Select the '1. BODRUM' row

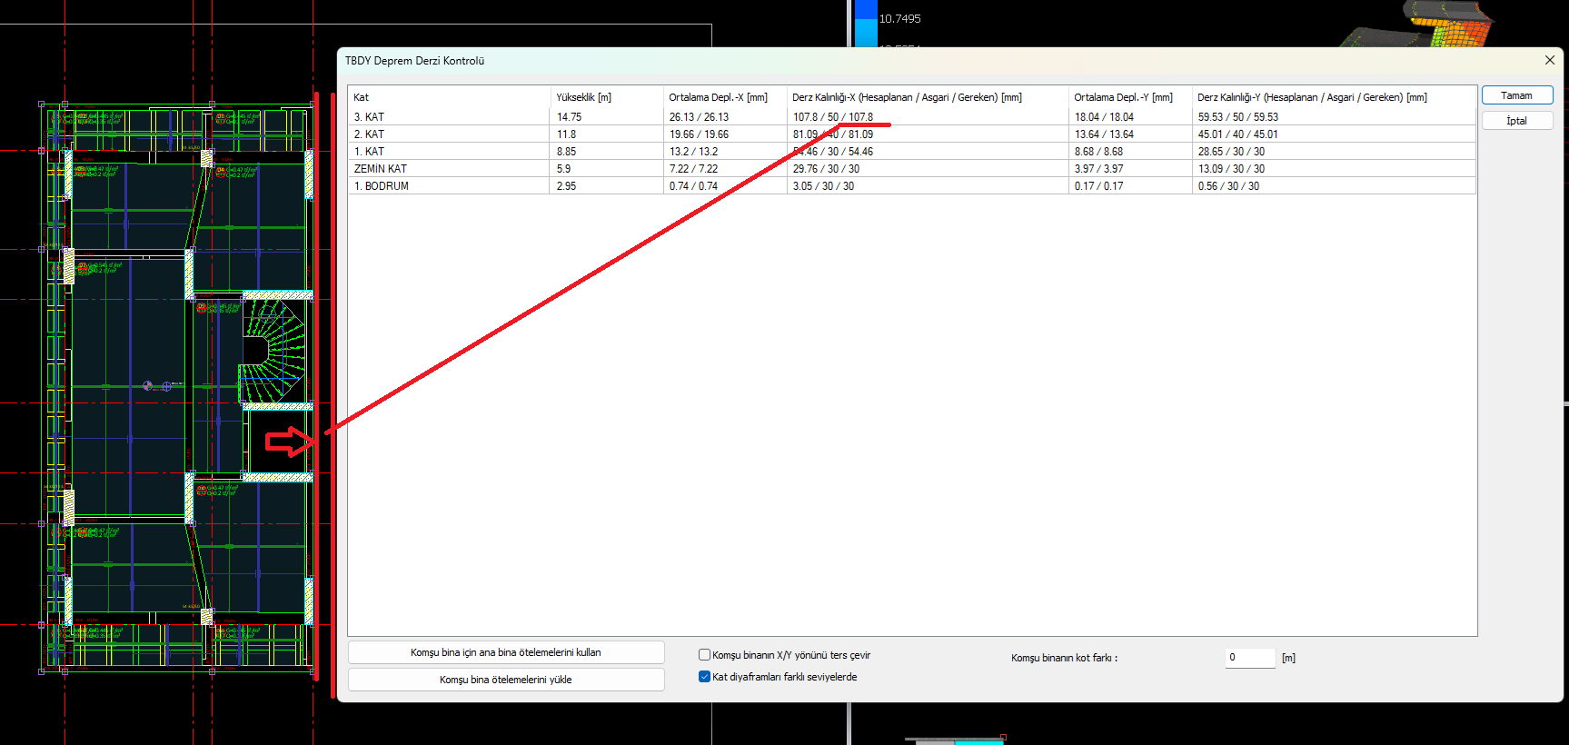click(912, 186)
